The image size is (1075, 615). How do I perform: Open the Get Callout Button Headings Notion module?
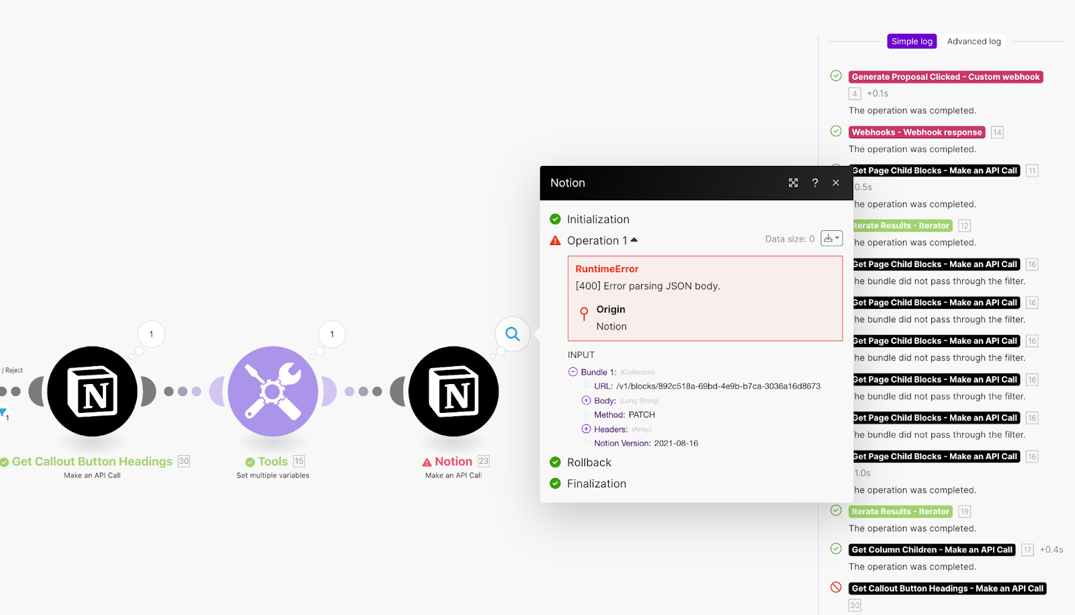pyautogui.click(x=93, y=391)
